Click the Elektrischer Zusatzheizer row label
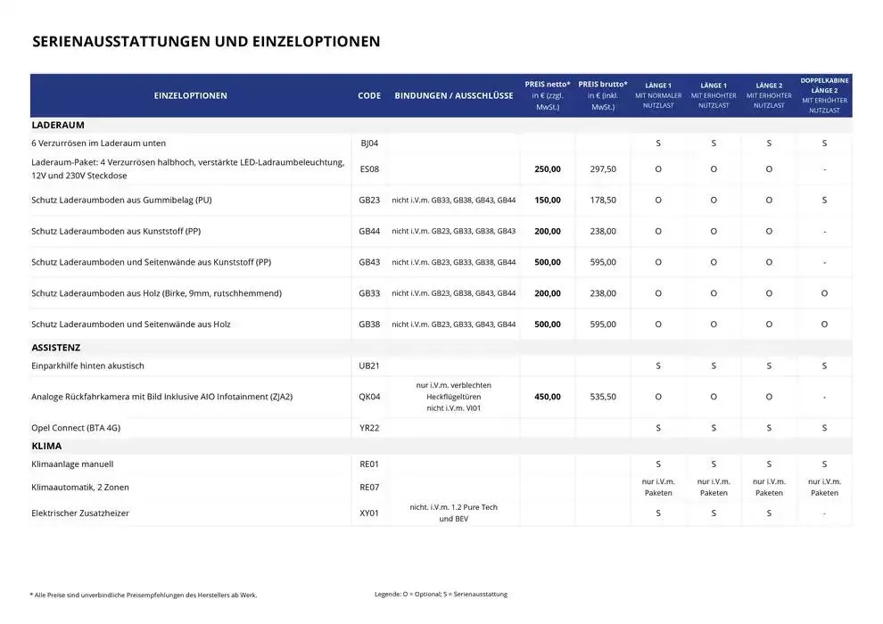This screenshot has width=883, height=624. pyautogui.click(x=80, y=513)
